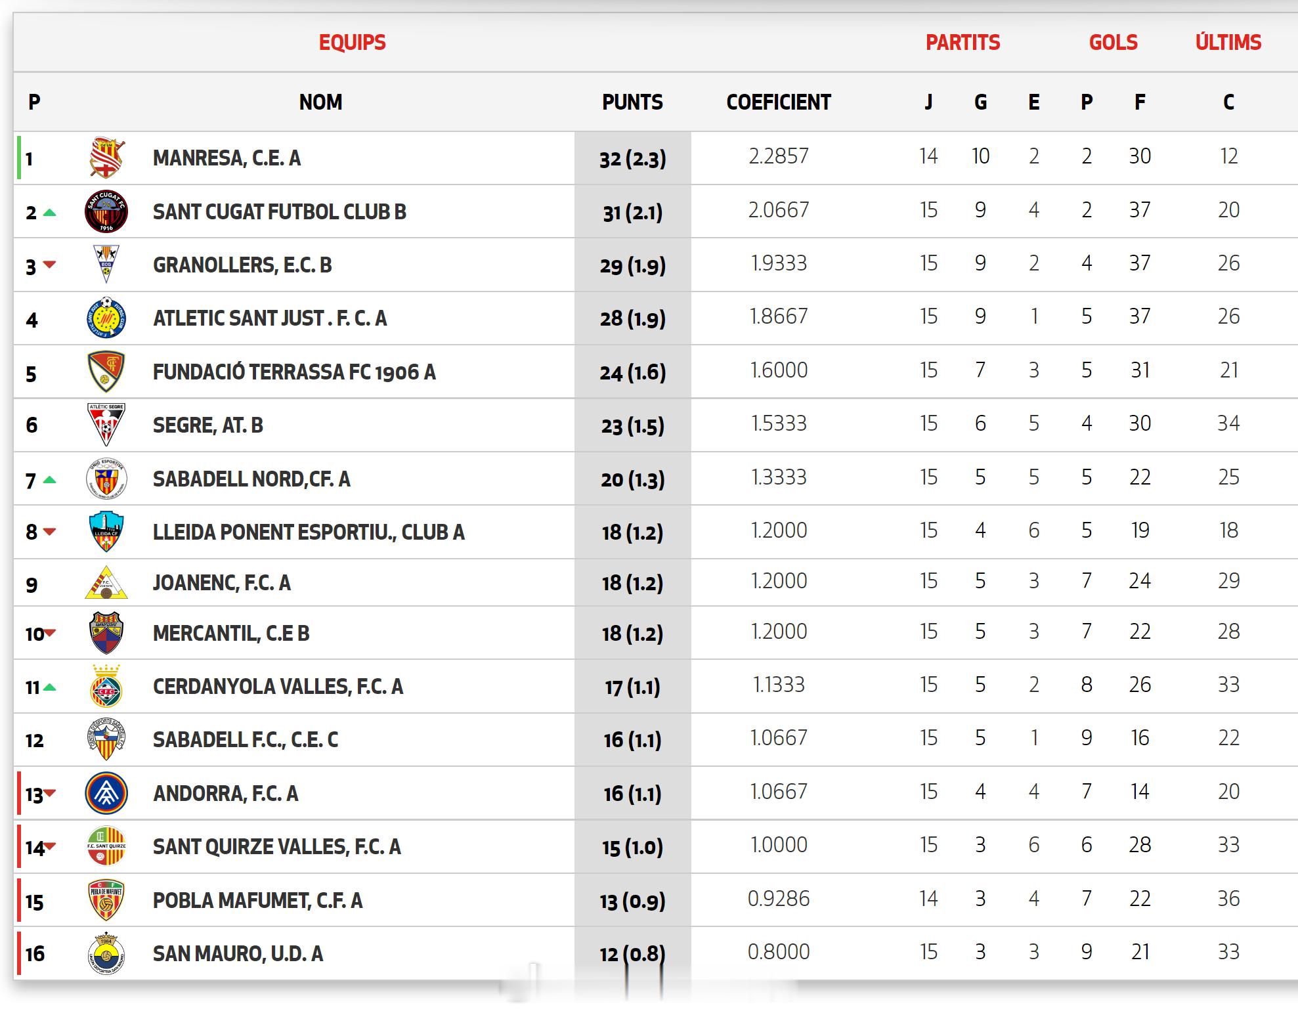Image resolution: width=1298 pixels, height=1015 pixels.
Task: Open SANT QUIRZE VALLES, F.C. A link
Action: [x=276, y=847]
